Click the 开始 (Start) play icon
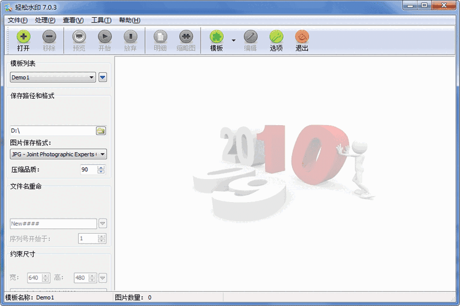460x306 pixels. [105, 37]
